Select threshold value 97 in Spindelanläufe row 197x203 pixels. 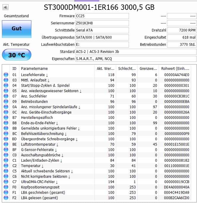point(155,107)
